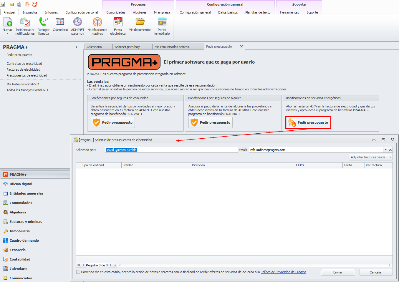Open Incidencias y notificaciones
The height and width of the screenshot is (282, 399).
pos(25,26)
